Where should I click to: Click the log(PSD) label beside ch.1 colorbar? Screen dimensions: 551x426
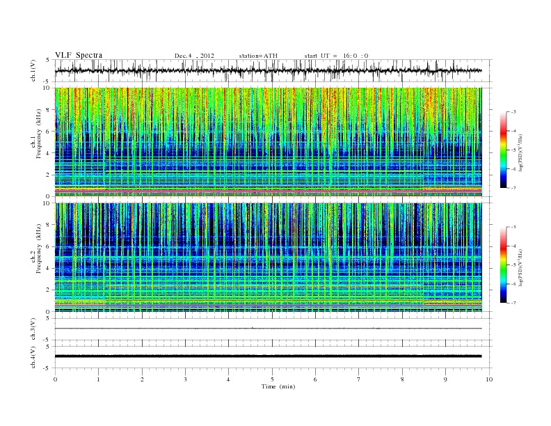click(x=520, y=152)
